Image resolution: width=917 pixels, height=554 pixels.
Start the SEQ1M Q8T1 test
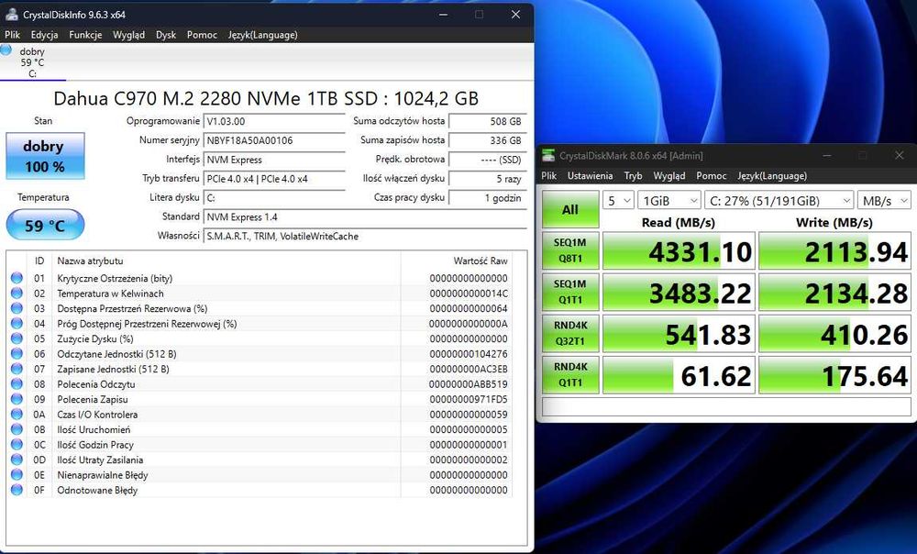coord(570,250)
